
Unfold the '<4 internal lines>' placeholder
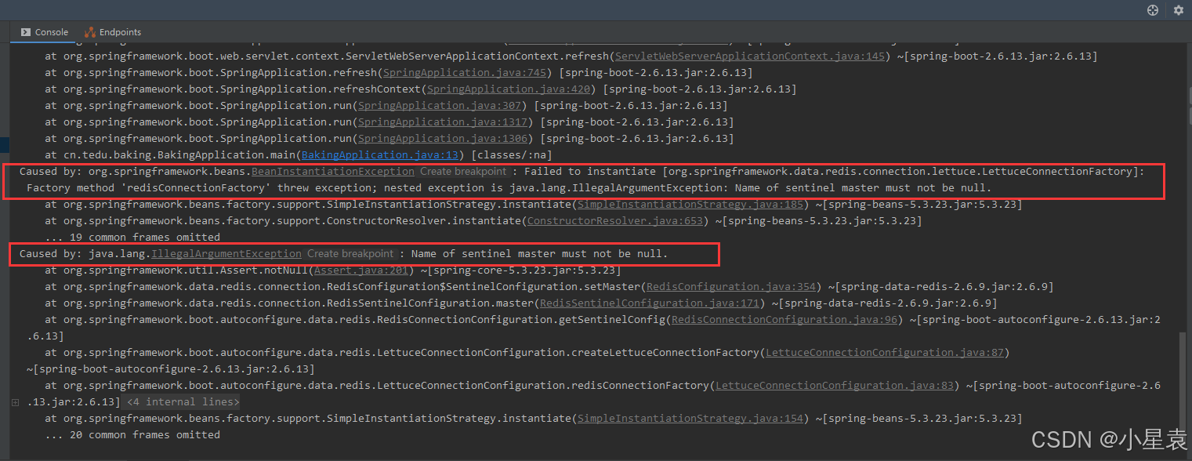(x=183, y=402)
